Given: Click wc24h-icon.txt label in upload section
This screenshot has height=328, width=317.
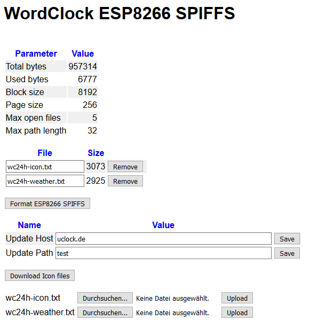Looking at the screenshot, I should point(33,298).
